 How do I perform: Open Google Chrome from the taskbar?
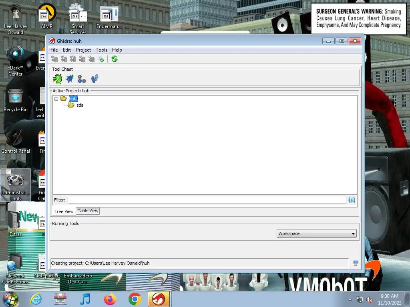pos(135,299)
